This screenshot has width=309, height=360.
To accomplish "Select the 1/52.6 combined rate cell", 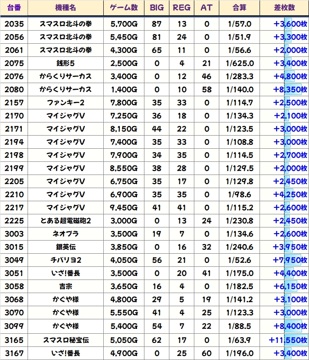I will tap(239, 260).
